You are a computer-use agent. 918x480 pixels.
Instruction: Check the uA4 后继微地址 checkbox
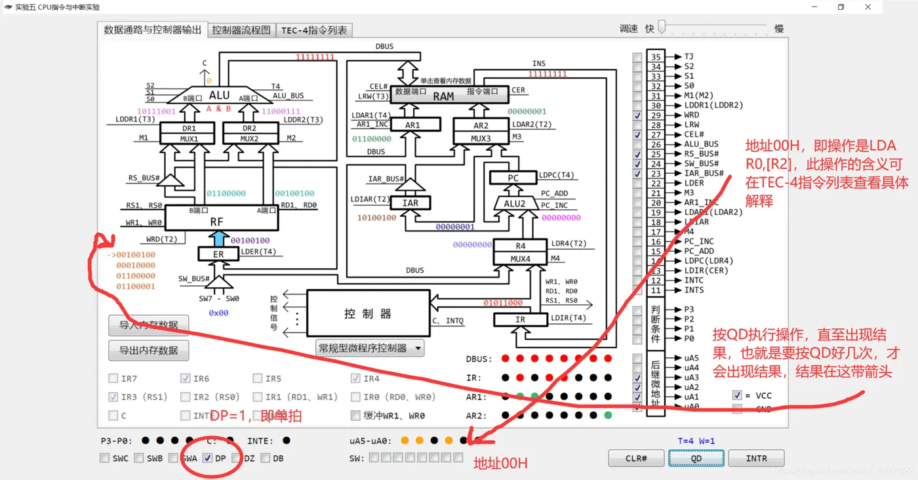(x=637, y=368)
